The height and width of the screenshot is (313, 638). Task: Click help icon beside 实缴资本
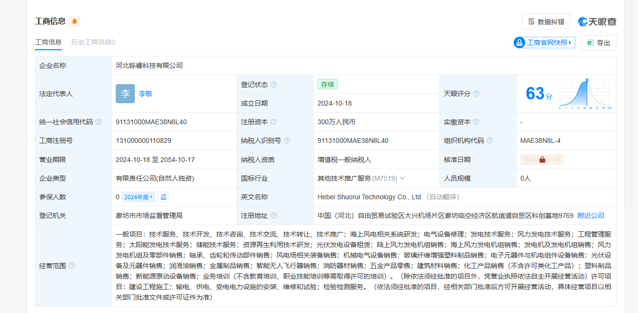[476, 122]
